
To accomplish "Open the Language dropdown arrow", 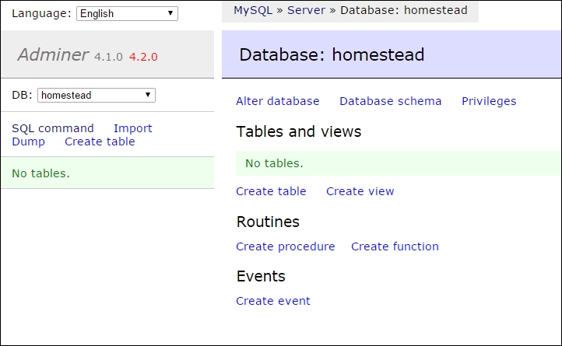I will click(170, 14).
